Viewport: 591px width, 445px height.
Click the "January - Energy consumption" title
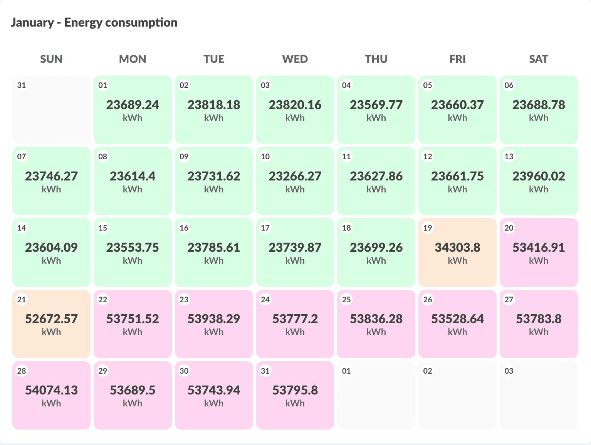(94, 22)
